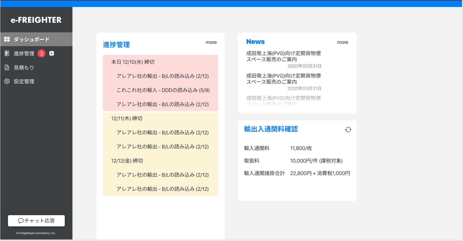Open 設定管理 from the sidebar
This screenshot has height=241, width=463.
click(x=24, y=82)
